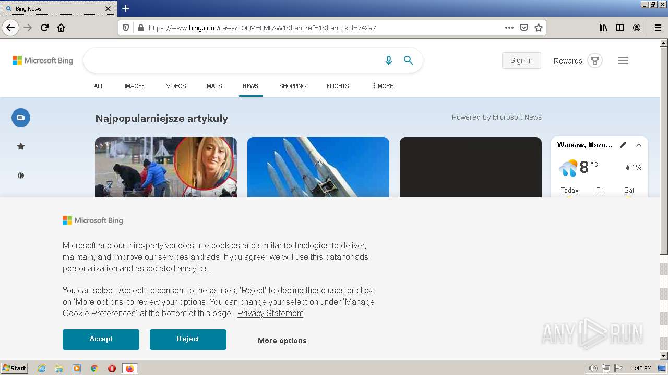Image resolution: width=668 pixels, height=375 pixels.
Task: Open Firefox application menu
Action: tap(658, 28)
